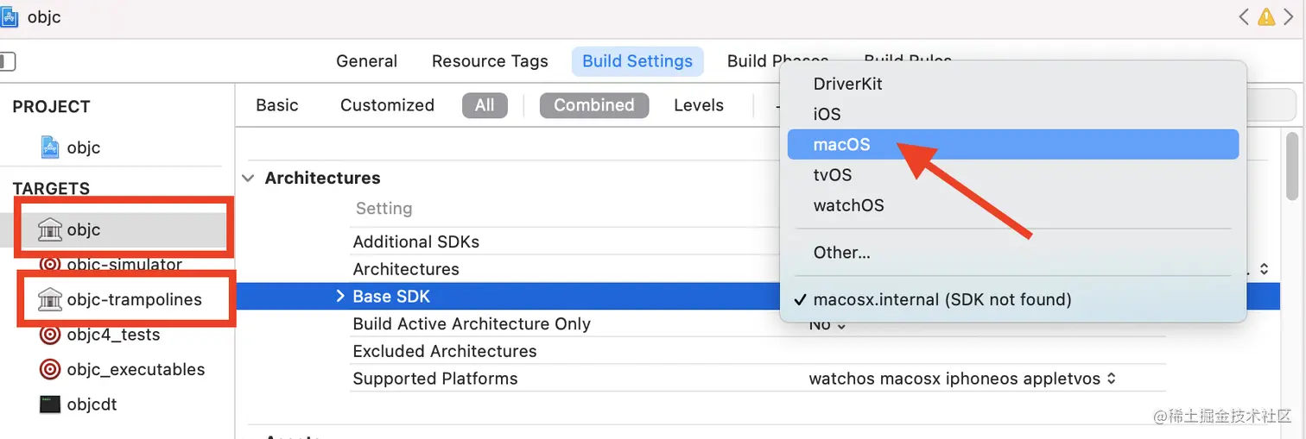Select the objcdt terminal target icon
The width and height of the screenshot is (1306, 439).
[x=50, y=404]
